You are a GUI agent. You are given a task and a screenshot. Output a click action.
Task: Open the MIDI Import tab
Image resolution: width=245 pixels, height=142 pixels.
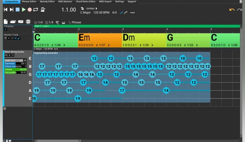click(x=105, y=1)
